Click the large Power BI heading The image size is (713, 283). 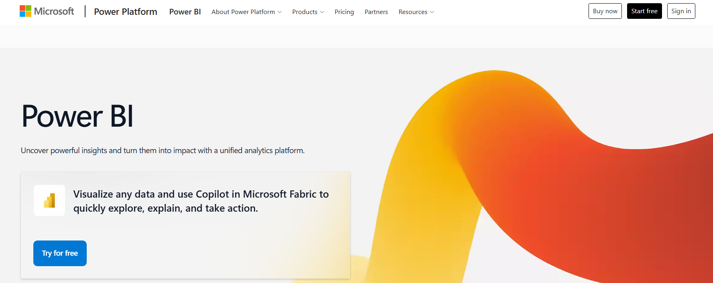[77, 116]
